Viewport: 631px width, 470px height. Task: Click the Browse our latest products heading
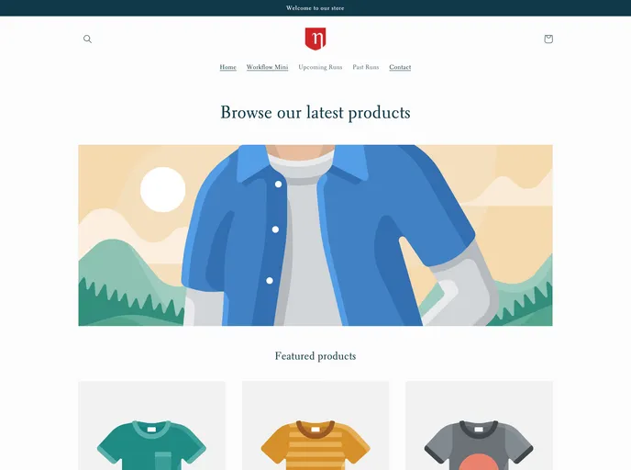[315, 112]
